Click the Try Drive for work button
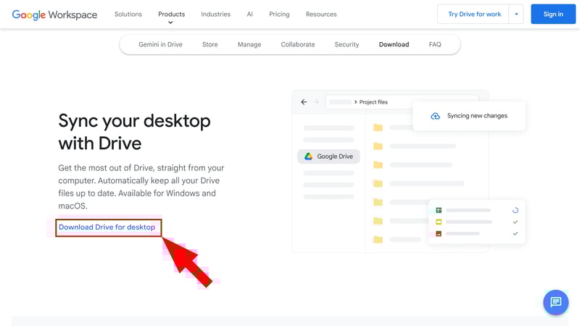The height and width of the screenshot is (326, 580). [x=473, y=14]
